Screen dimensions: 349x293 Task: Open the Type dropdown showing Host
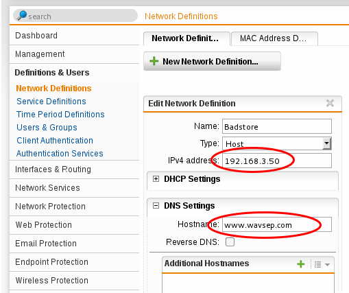277,143
